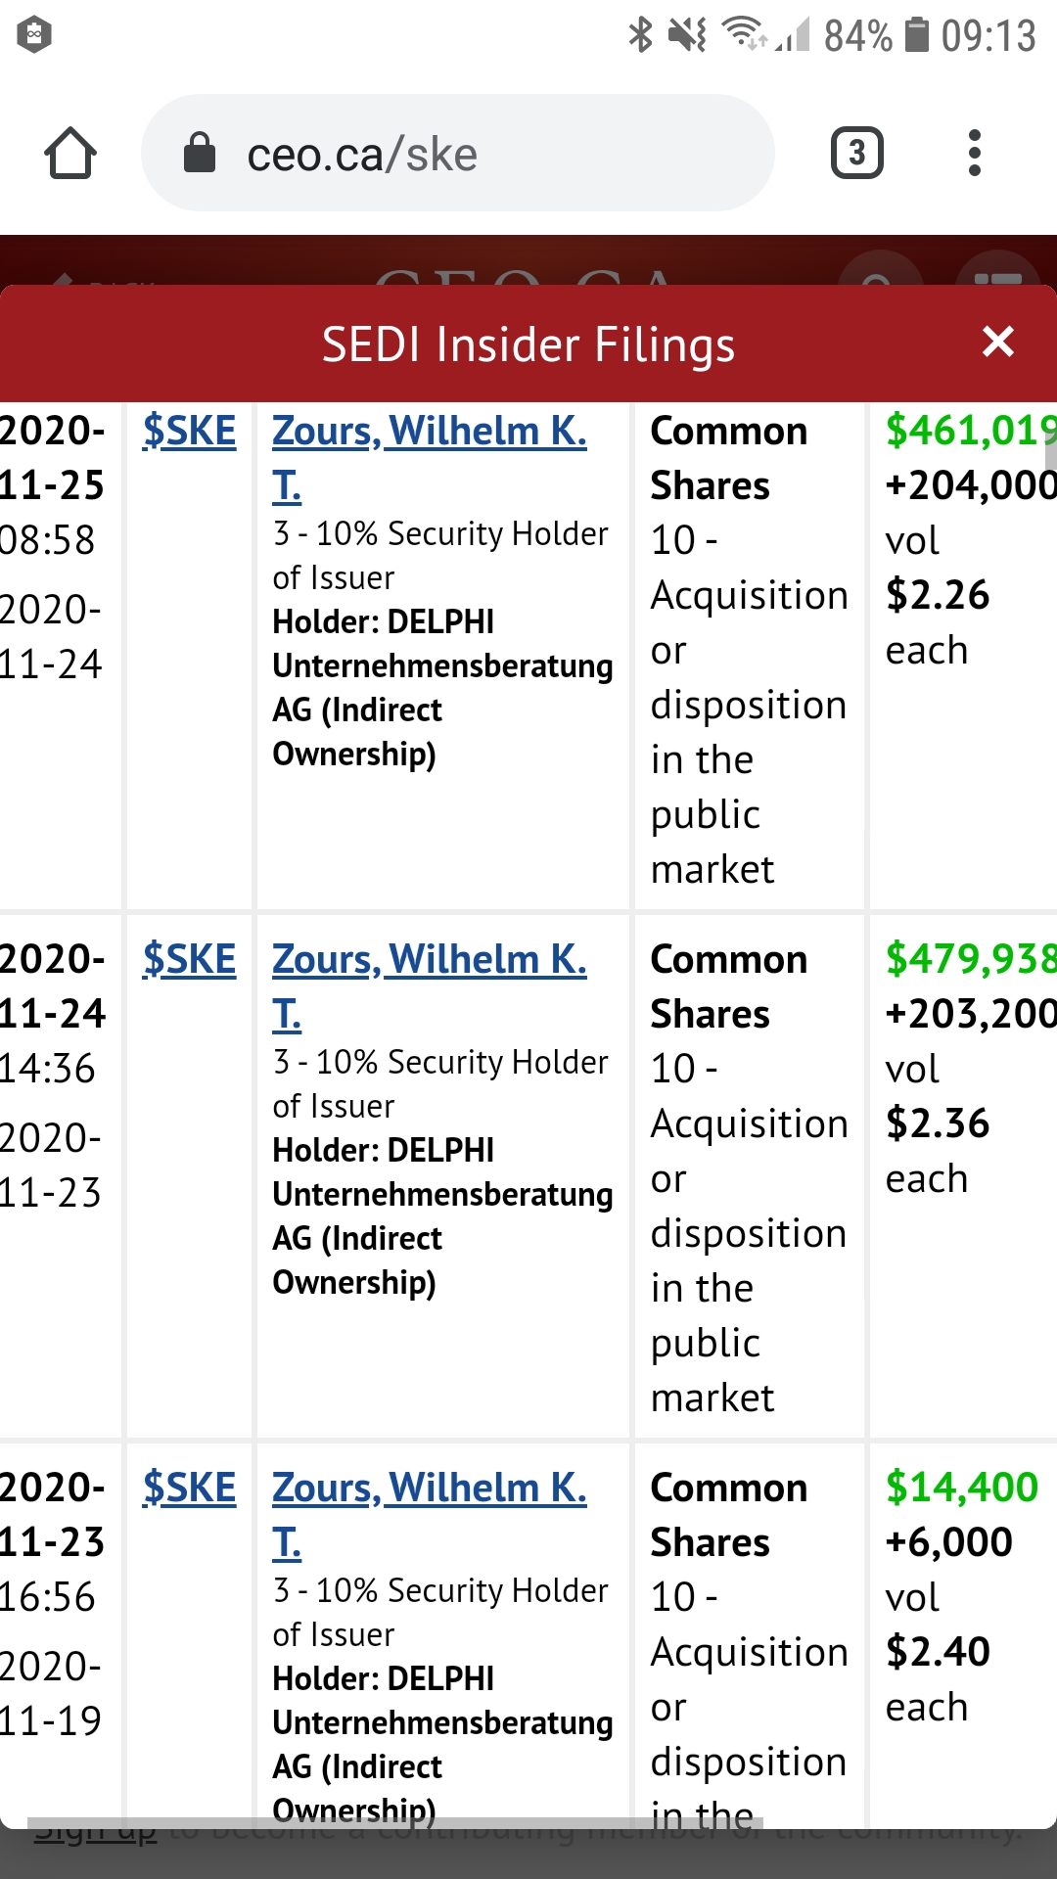The width and height of the screenshot is (1057, 1879).
Task: Open the $SKE link in the 2020-11-25 filing
Action: pos(189,432)
